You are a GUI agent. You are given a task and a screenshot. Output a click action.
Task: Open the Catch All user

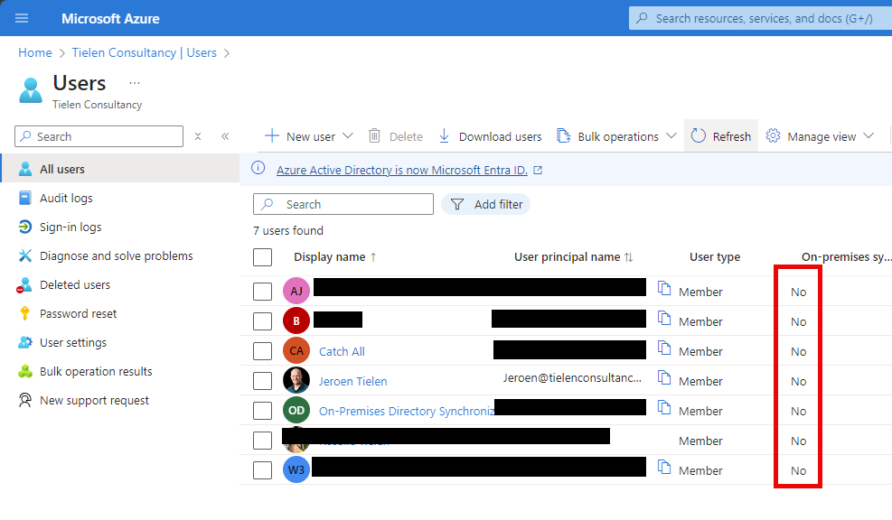(342, 351)
